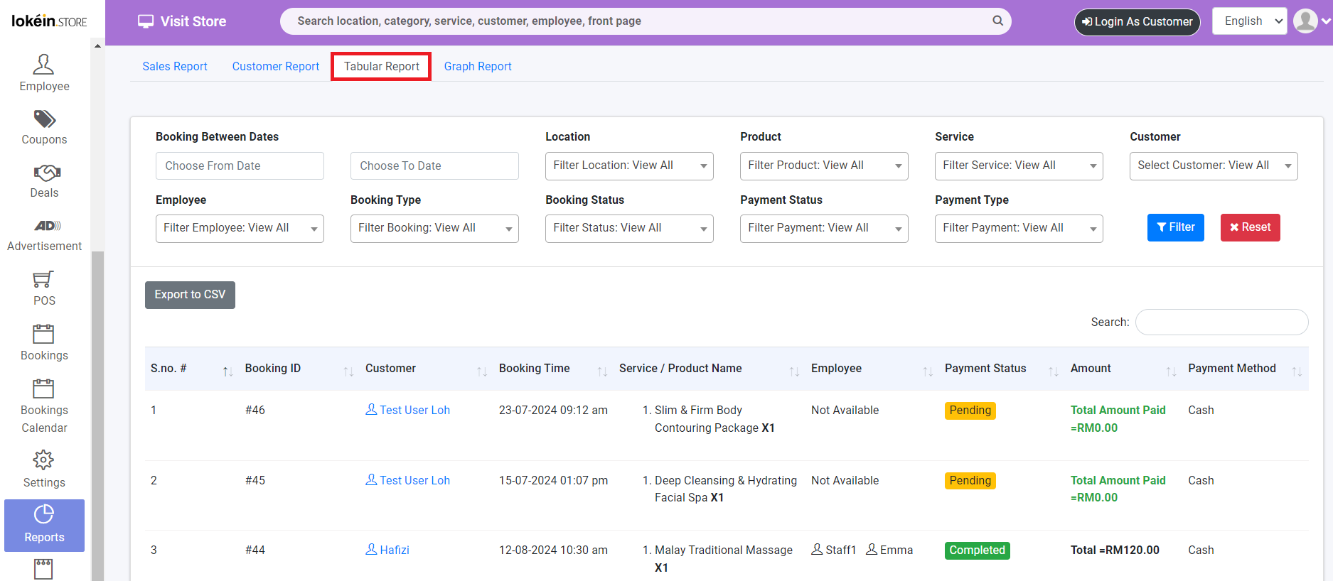Open the Select Customer dropdown
The image size is (1333, 581).
click(1214, 165)
